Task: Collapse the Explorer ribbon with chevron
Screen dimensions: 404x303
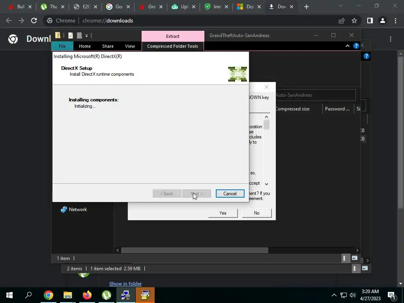Action: [347, 46]
